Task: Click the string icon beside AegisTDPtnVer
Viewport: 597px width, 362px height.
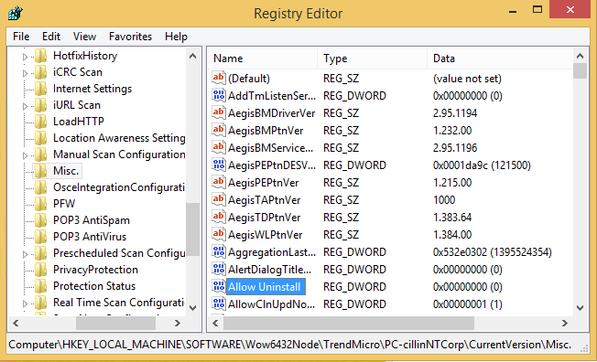Action: tap(219, 218)
